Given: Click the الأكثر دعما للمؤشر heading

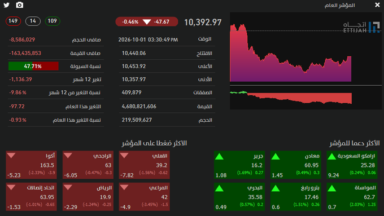Looking at the screenshot, I should click(355, 143).
